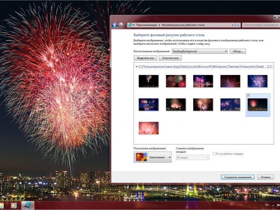Click the highlighted red burst over city thumbnail
The height and width of the screenshot is (210, 280).
[x=258, y=104]
